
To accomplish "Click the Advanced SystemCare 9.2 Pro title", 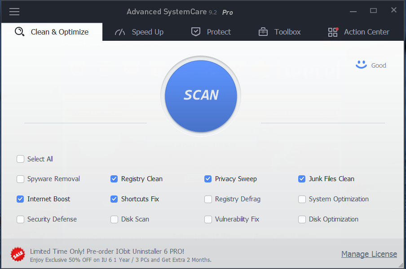I will (x=180, y=12).
